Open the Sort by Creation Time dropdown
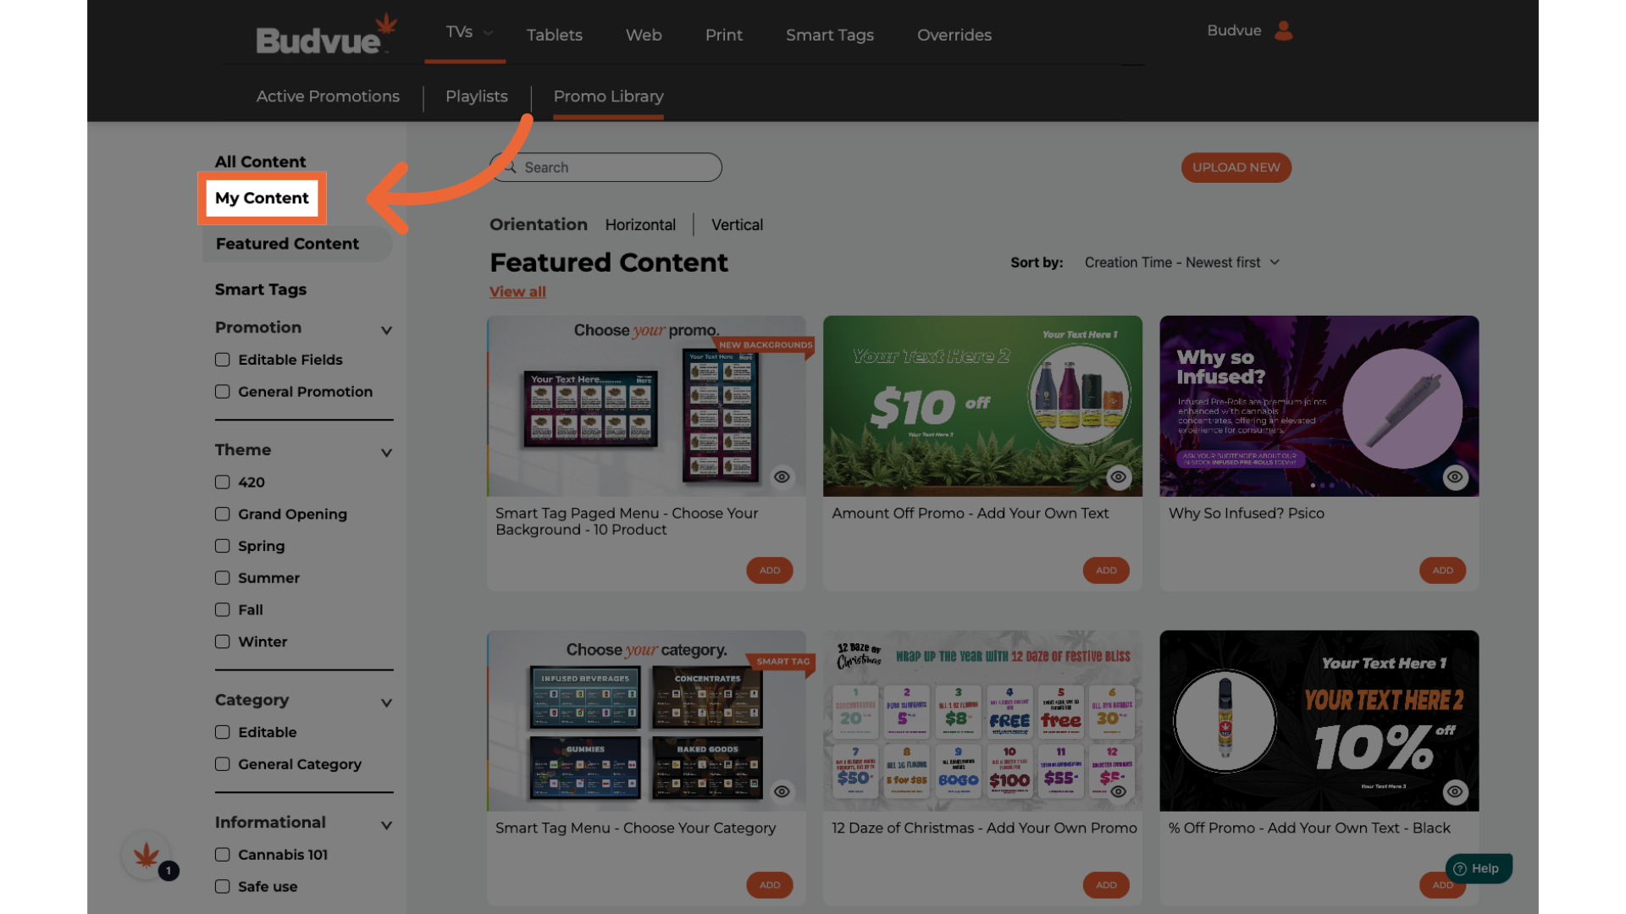This screenshot has width=1626, height=914. [x=1181, y=262]
